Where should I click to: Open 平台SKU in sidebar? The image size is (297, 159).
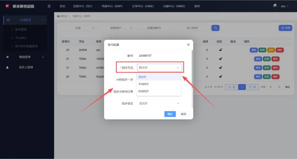pyautogui.click(x=21, y=38)
